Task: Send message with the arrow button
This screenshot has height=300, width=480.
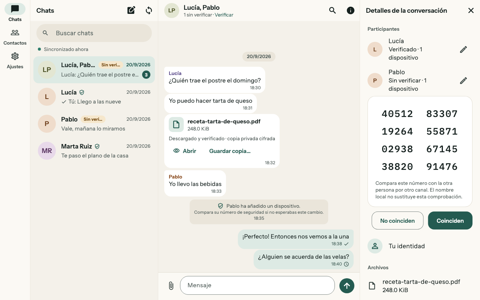Action: tap(347, 286)
